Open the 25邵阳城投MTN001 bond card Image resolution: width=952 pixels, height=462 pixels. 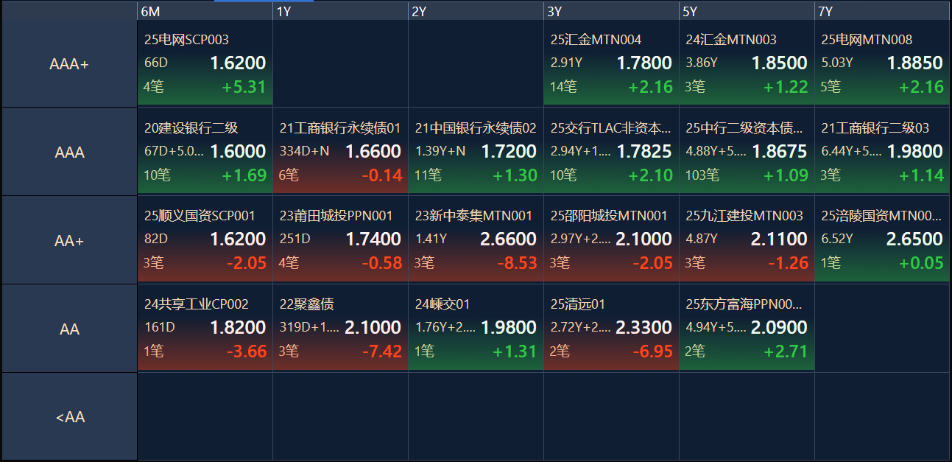611,239
